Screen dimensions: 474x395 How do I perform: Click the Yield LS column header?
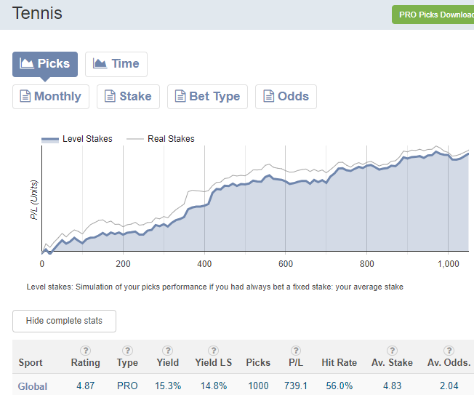click(x=214, y=362)
